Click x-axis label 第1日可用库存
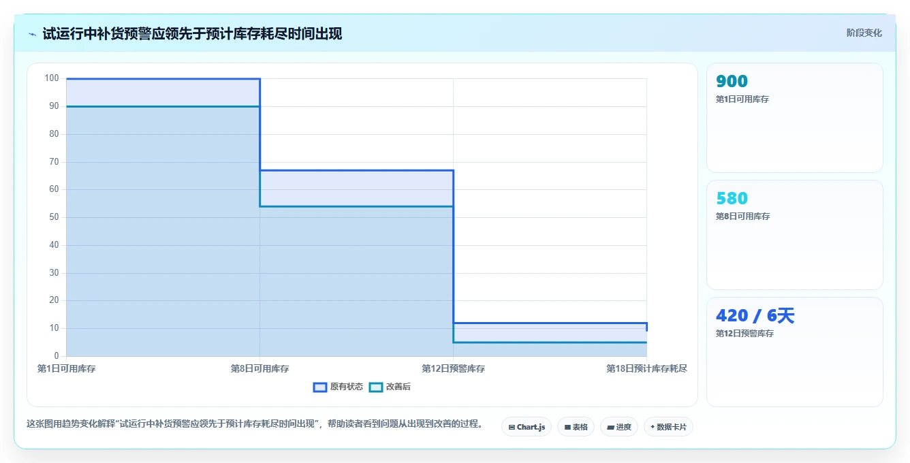Image resolution: width=910 pixels, height=463 pixels. pos(67,368)
